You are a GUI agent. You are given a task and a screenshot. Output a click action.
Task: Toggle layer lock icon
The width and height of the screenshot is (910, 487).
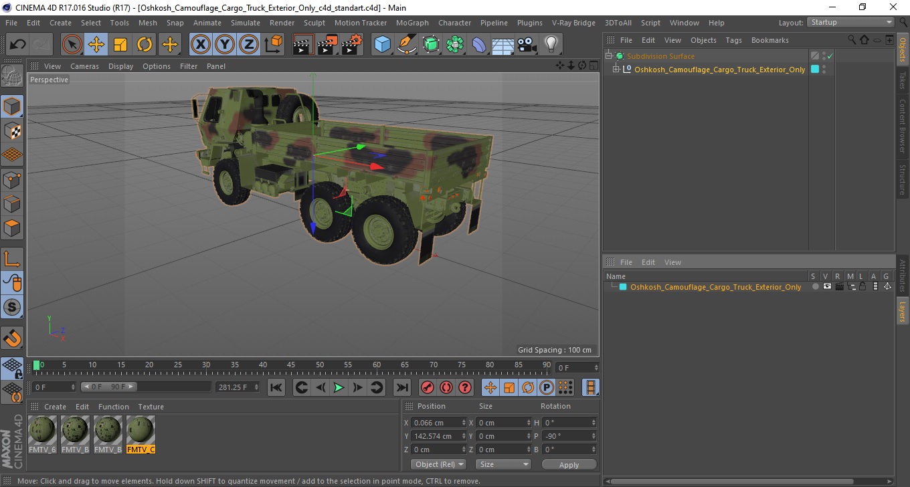[x=863, y=287]
